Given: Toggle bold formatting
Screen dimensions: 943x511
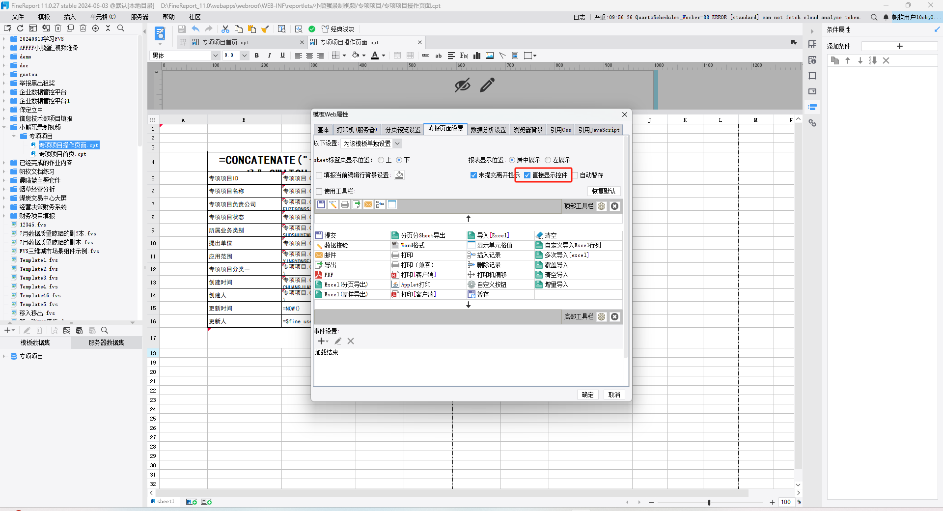Looking at the screenshot, I should pyautogui.click(x=256, y=56).
